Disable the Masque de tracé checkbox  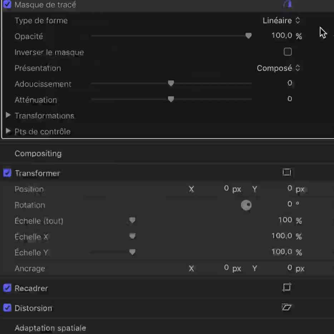(x=7, y=4)
